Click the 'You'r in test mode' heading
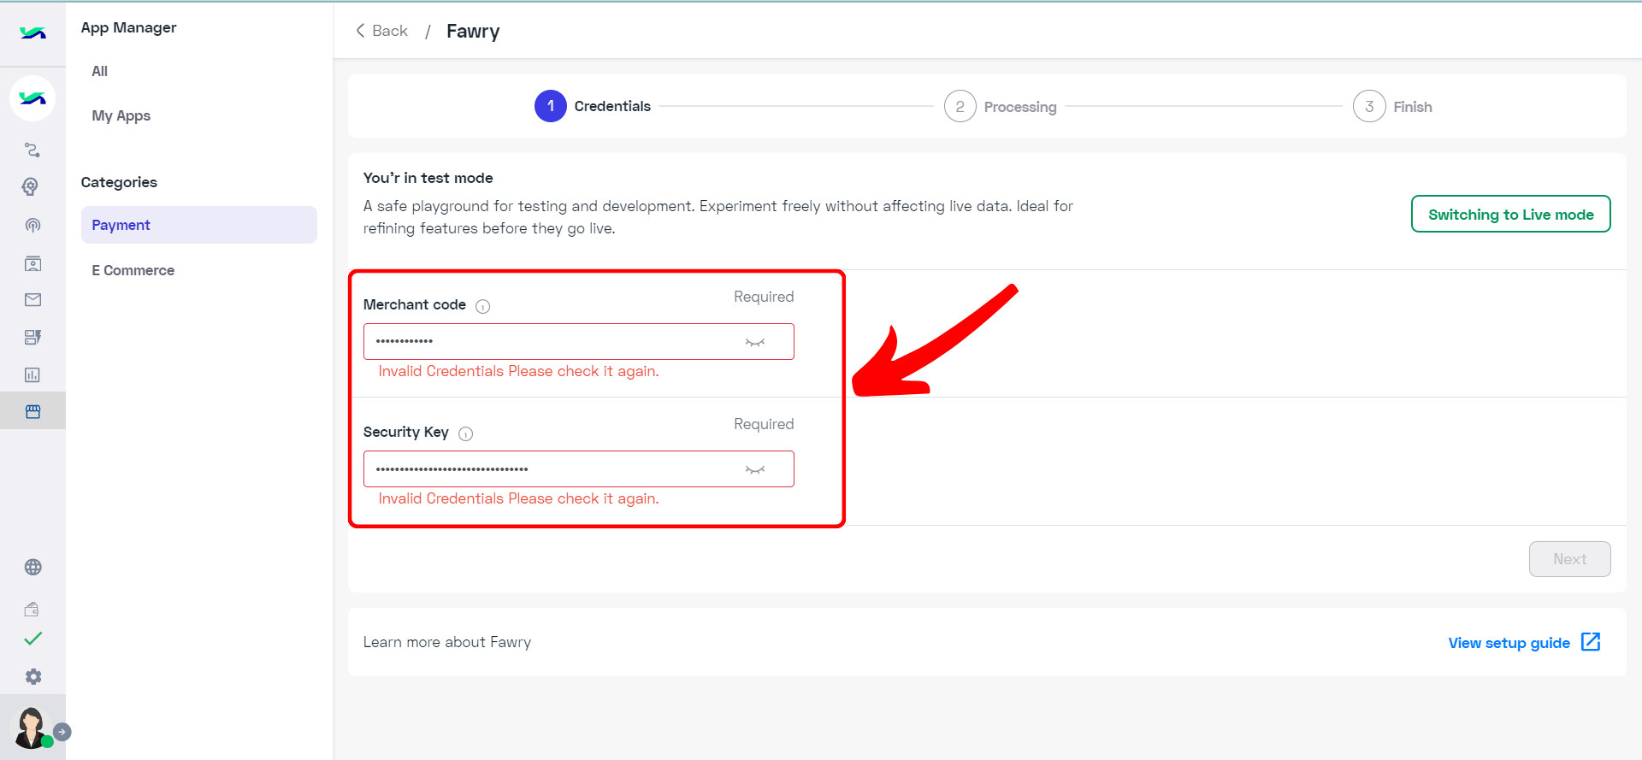Screen dimensions: 1642x760 coord(428,178)
